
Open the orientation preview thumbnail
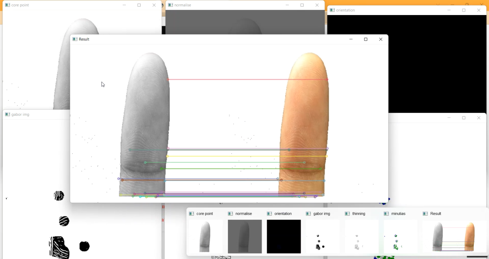(x=284, y=236)
